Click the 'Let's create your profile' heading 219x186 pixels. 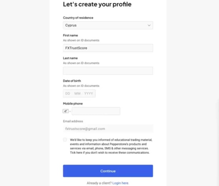(97, 5)
